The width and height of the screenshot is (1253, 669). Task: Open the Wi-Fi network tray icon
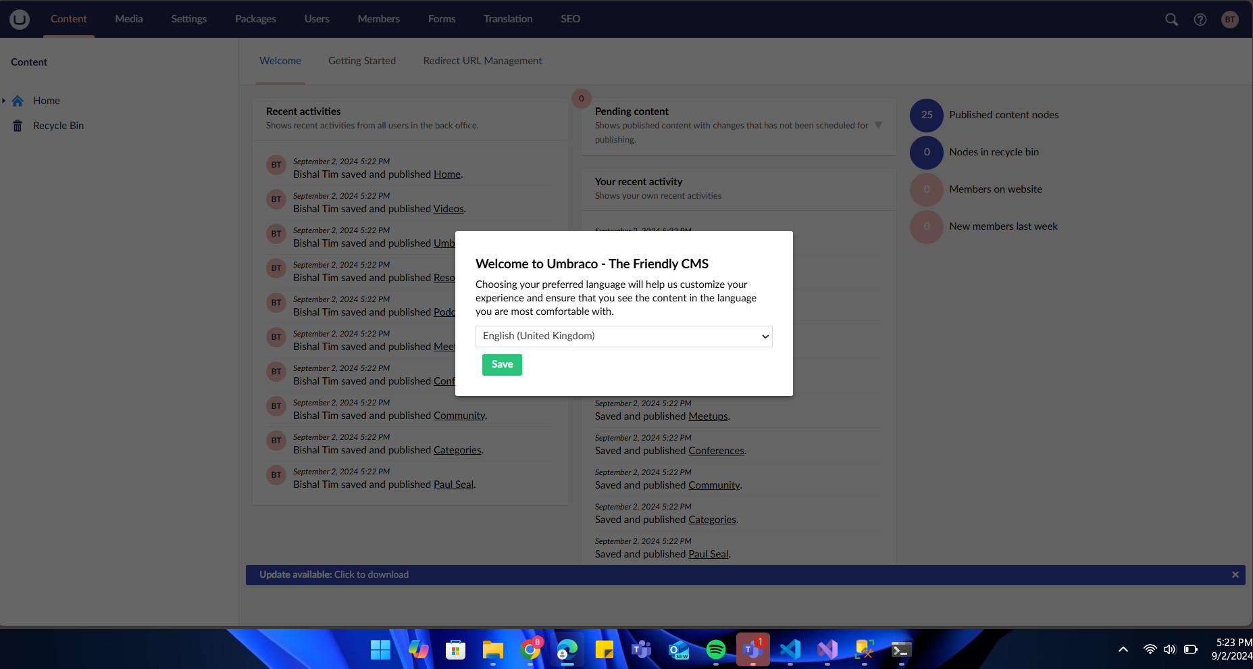click(x=1150, y=649)
